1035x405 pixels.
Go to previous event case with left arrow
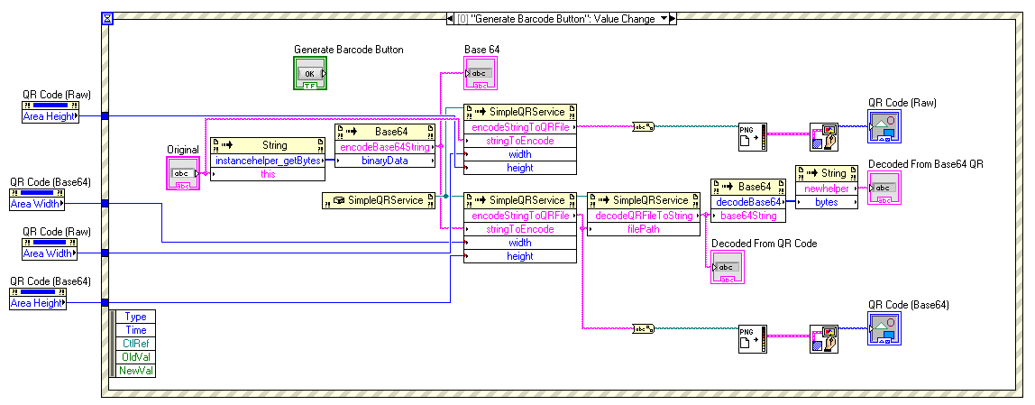[x=452, y=18]
